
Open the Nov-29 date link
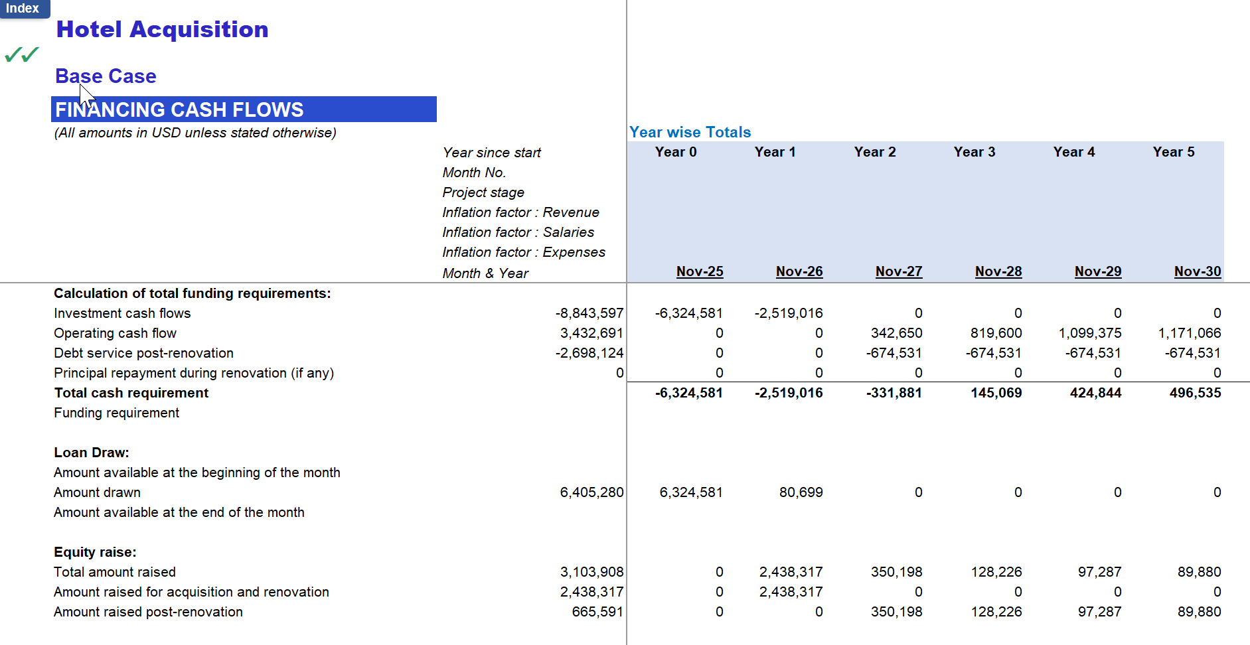coord(1097,271)
